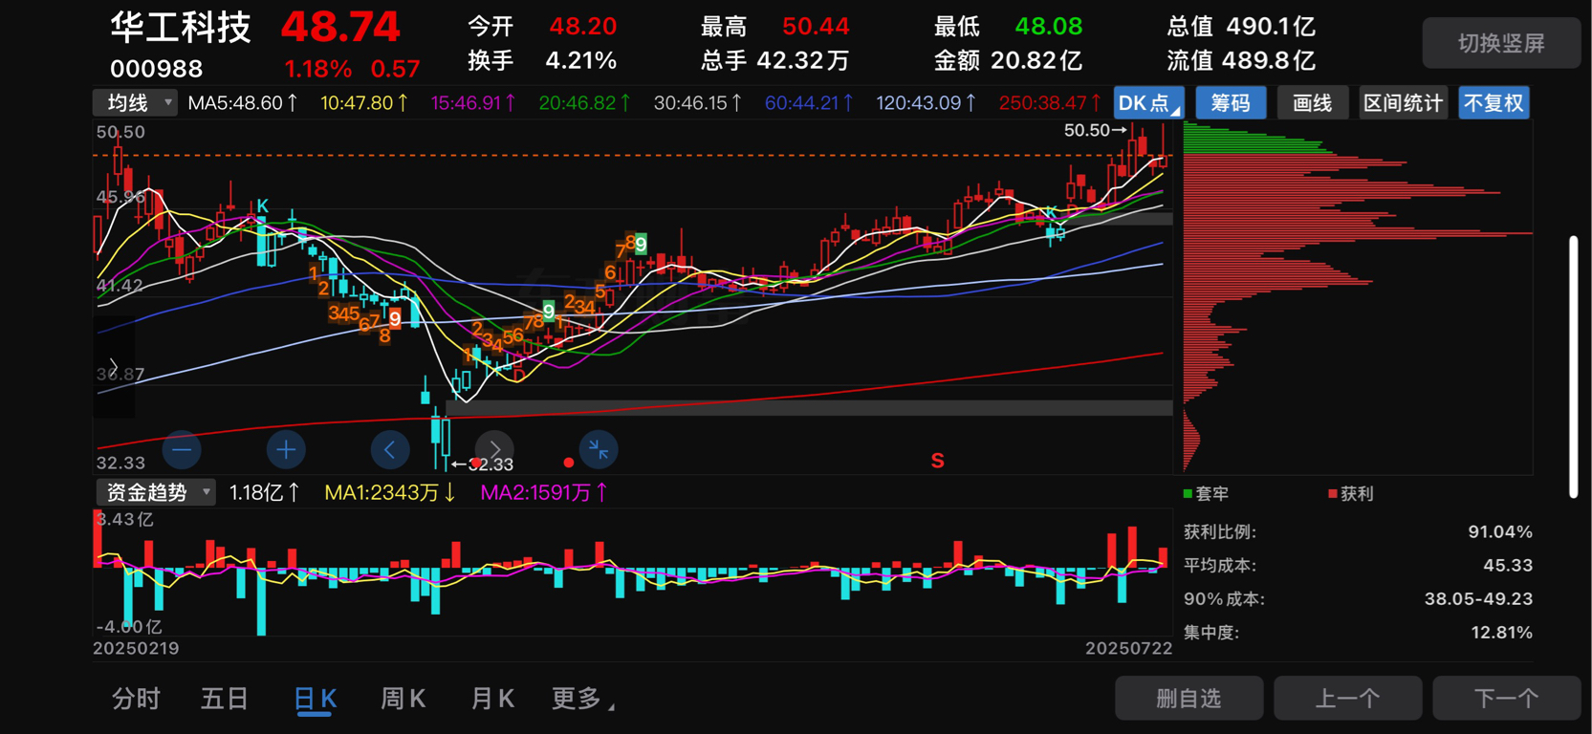Click the 90%成本 38.05-49.23 value
Image resolution: width=1592 pixels, height=734 pixels.
pos(1478,598)
